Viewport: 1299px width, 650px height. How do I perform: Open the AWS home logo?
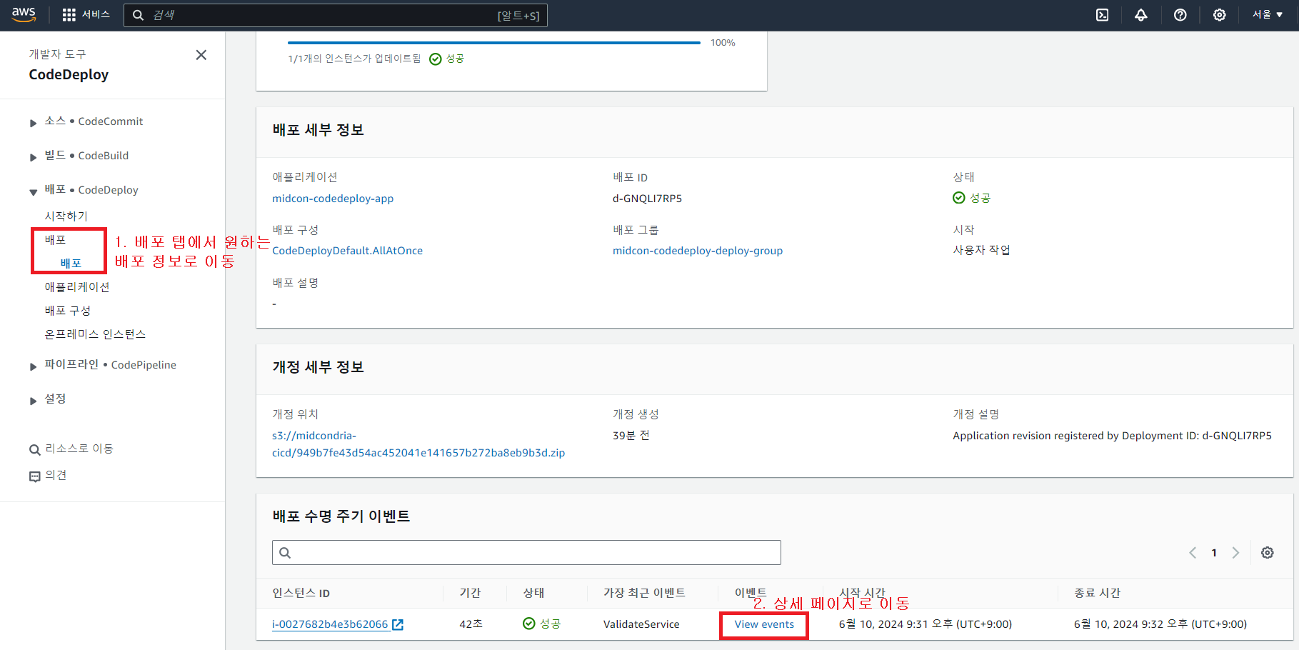coord(24,15)
